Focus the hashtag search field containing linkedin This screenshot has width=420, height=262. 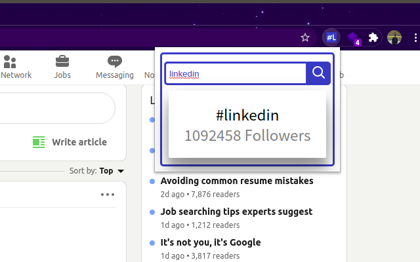pyautogui.click(x=236, y=73)
